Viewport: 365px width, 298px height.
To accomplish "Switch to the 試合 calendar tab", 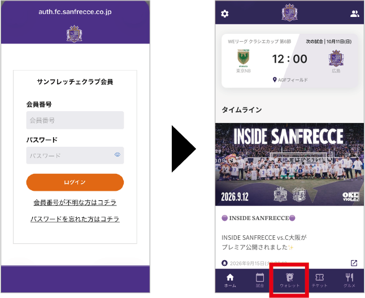I will (x=260, y=281).
